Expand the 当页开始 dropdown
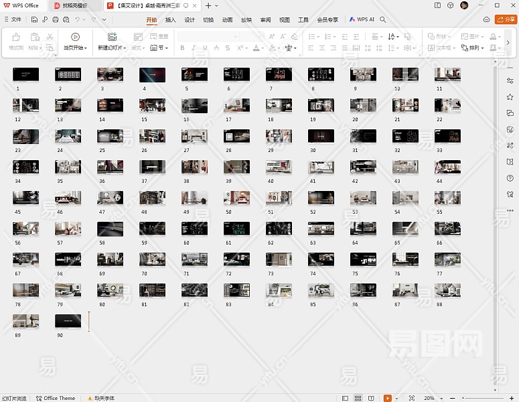Screen dimensions: 519x402 (x=85, y=48)
